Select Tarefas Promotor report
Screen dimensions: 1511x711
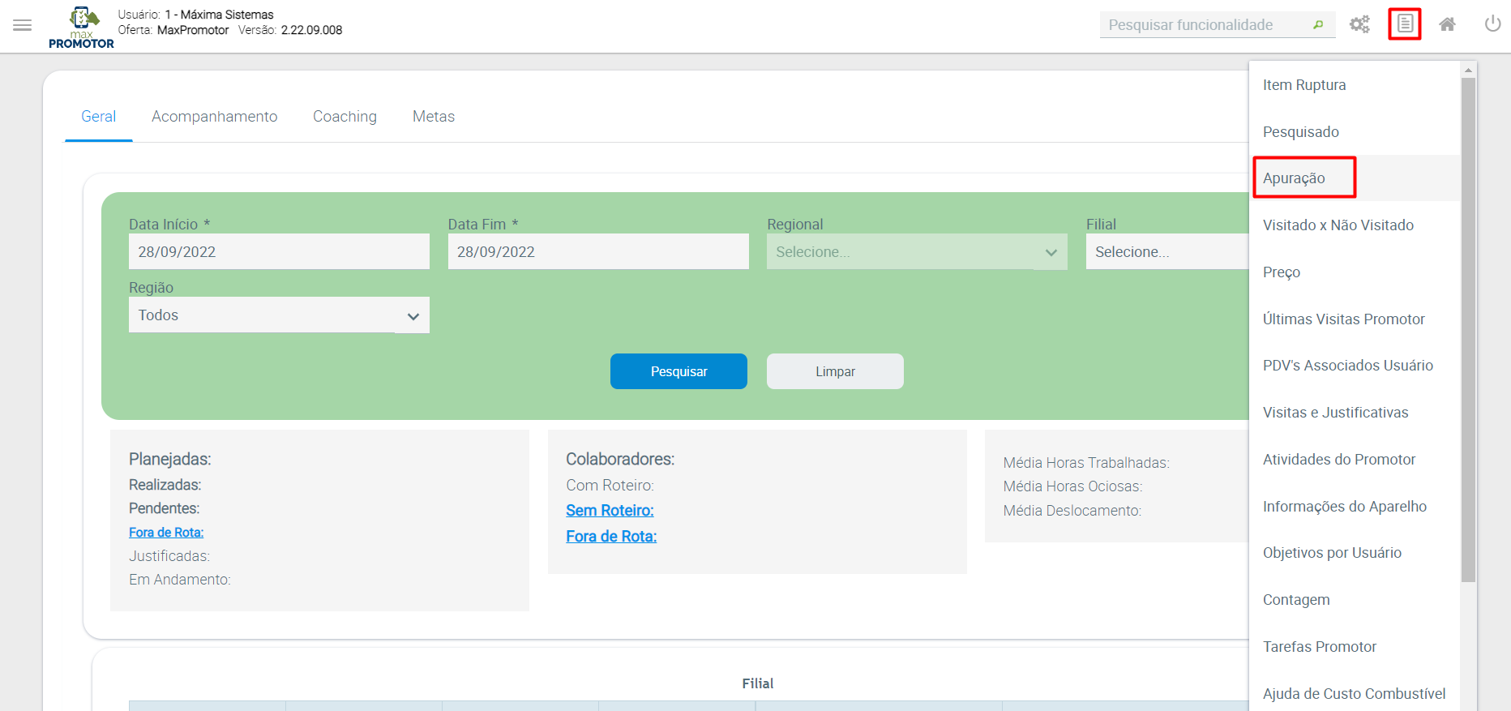click(x=1355, y=647)
